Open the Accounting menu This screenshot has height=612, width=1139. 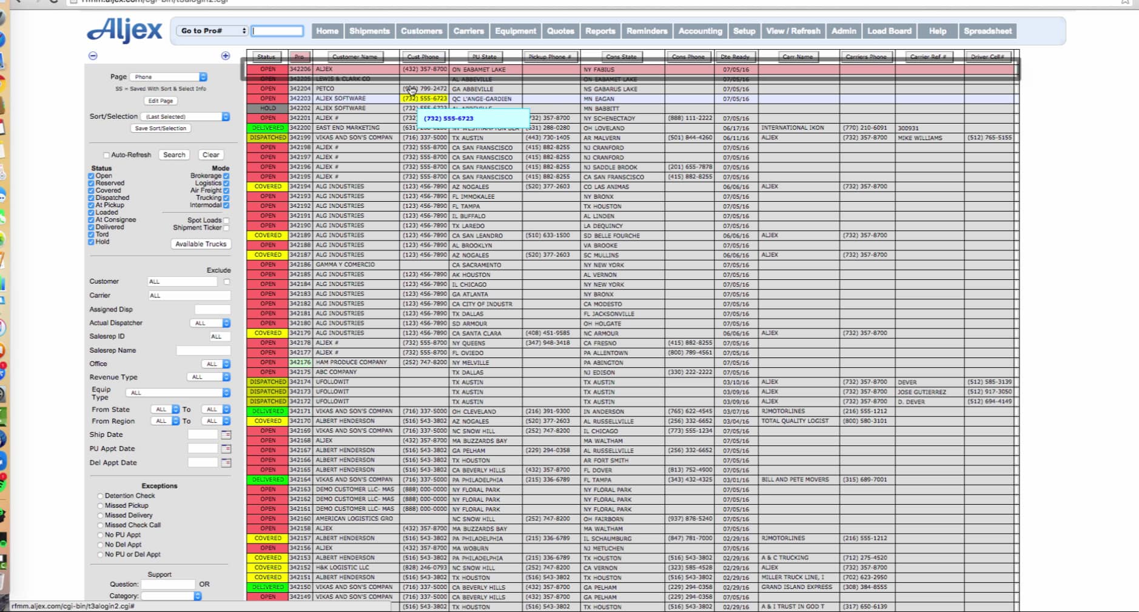(701, 31)
